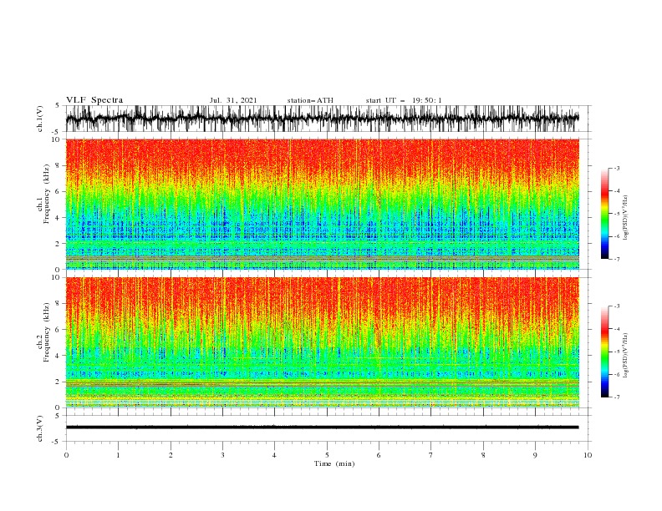Click time axis tick label '3'

click(x=222, y=455)
